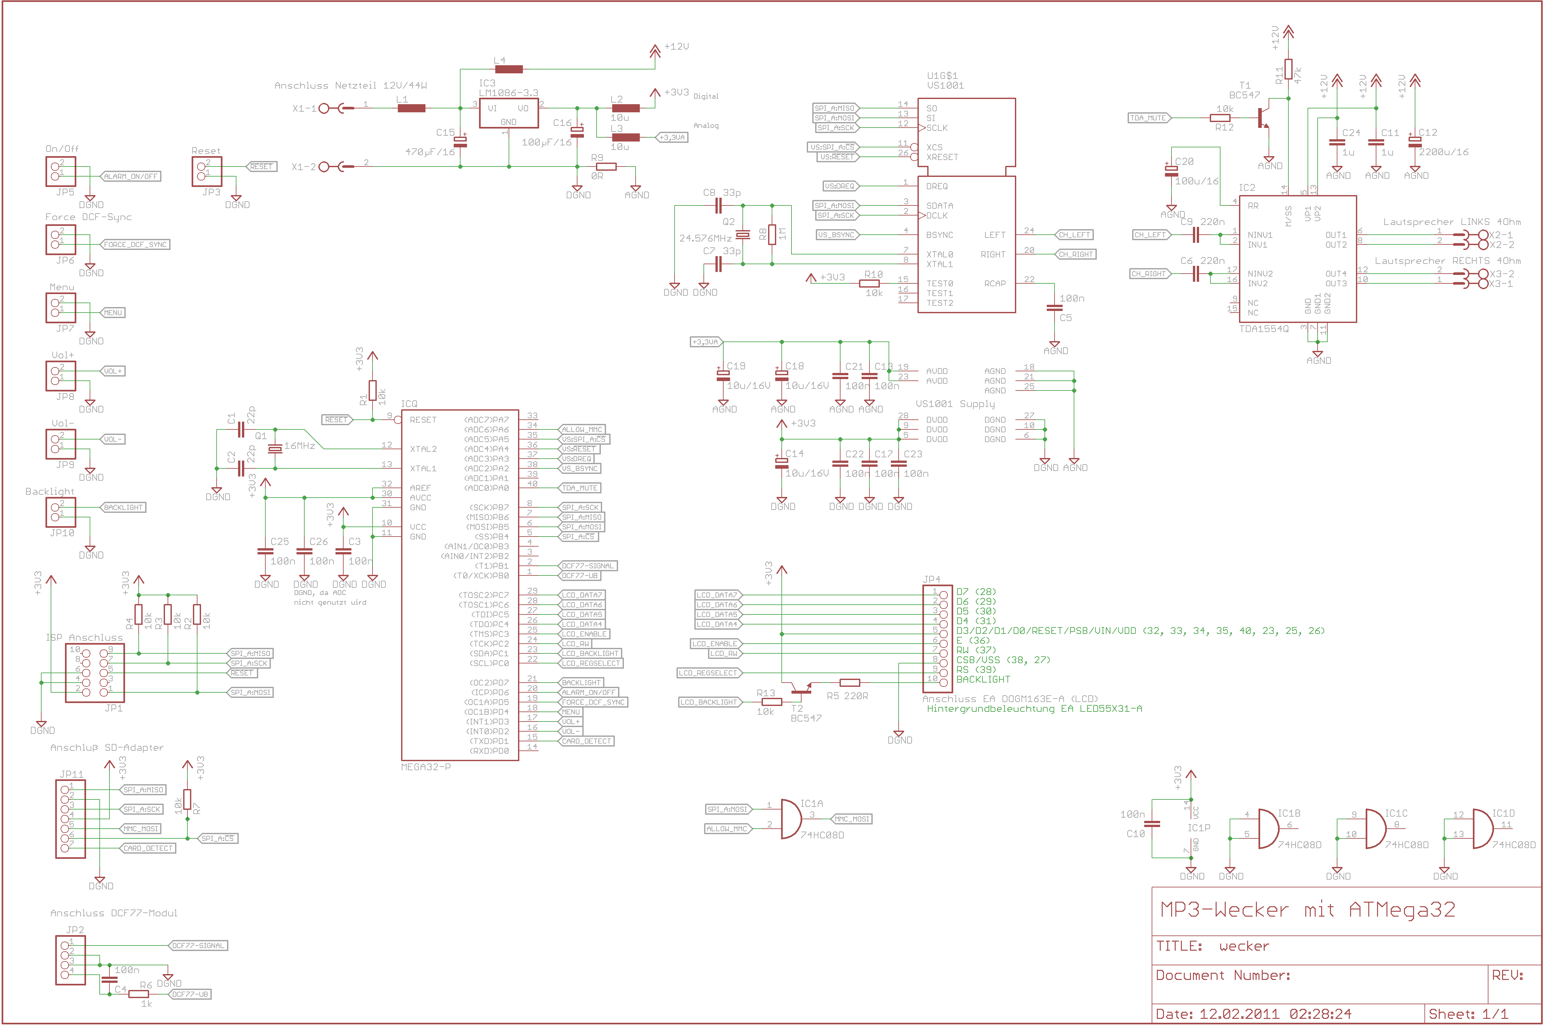The image size is (1543, 1026).
Task: Select the R9 0R resistor
Action: click(x=606, y=166)
